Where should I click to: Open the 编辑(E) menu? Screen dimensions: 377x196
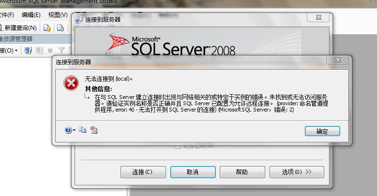pos(31,15)
